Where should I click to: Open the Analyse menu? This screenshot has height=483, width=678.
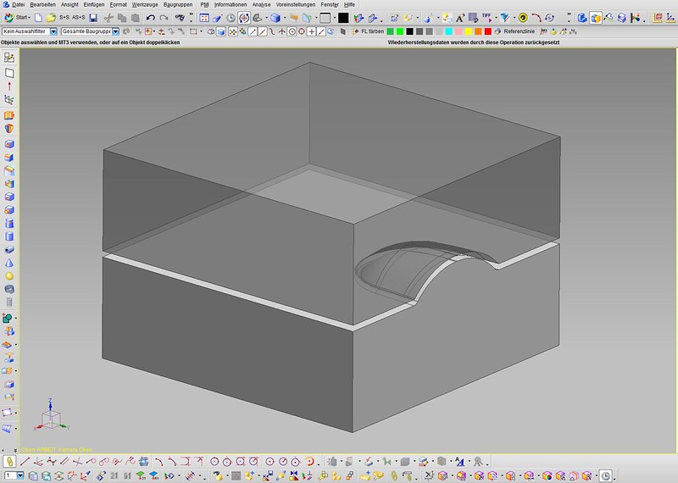pos(261,4)
